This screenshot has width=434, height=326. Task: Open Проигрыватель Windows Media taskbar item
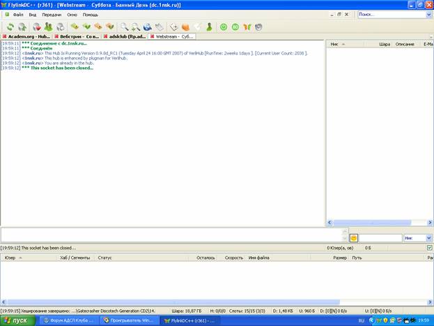tap(130, 320)
